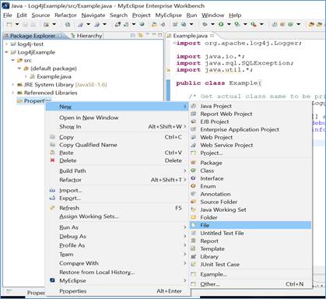
Task: Click the Collapse All icon in Package Explorer
Action: click(x=133, y=35)
